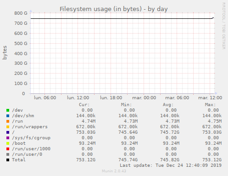Click the dark blue / root legend swatch
Image resolution: width=228 pixels, height=176 pixels.
(8, 132)
